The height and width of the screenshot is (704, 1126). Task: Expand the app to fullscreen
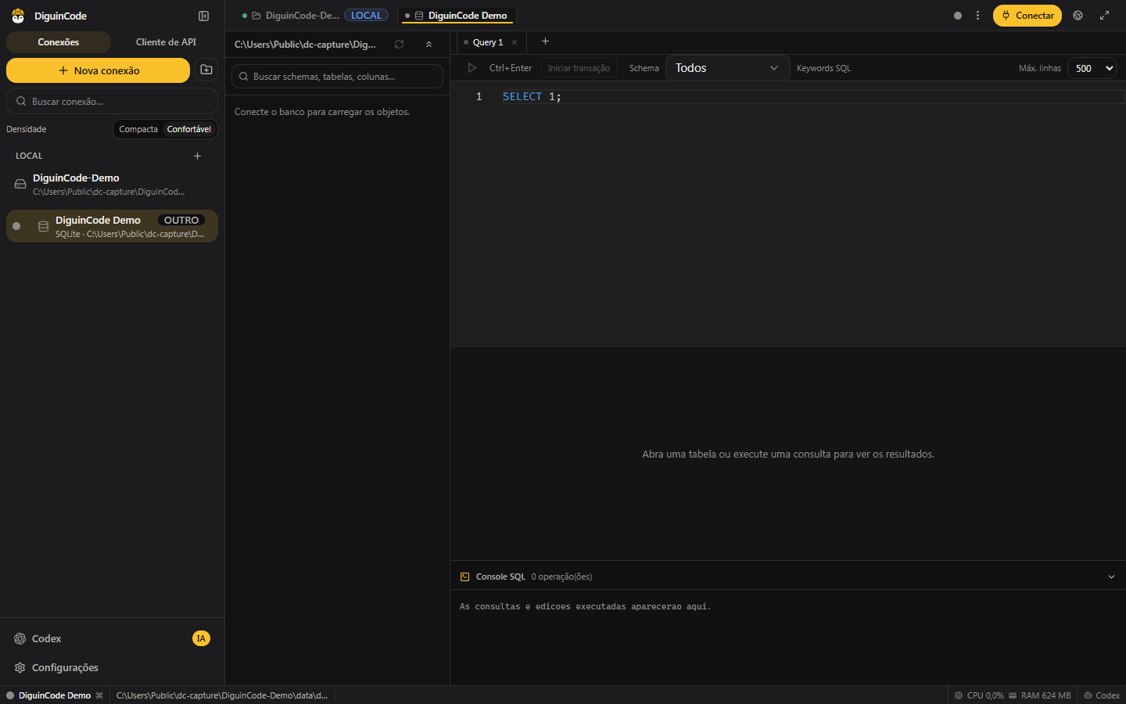(x=1104, y=16)
